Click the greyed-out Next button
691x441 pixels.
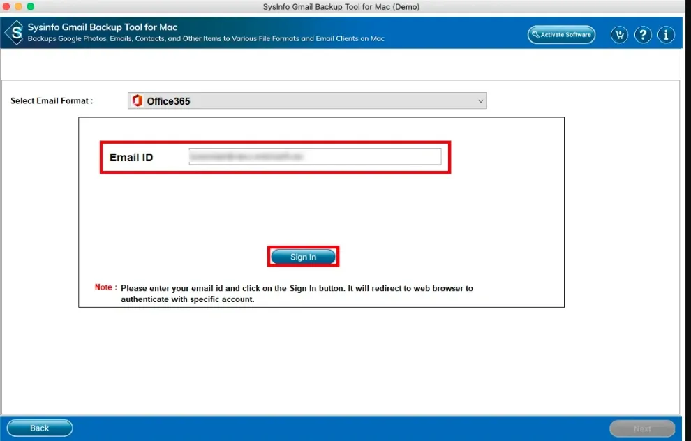click(x=642, y=428)
